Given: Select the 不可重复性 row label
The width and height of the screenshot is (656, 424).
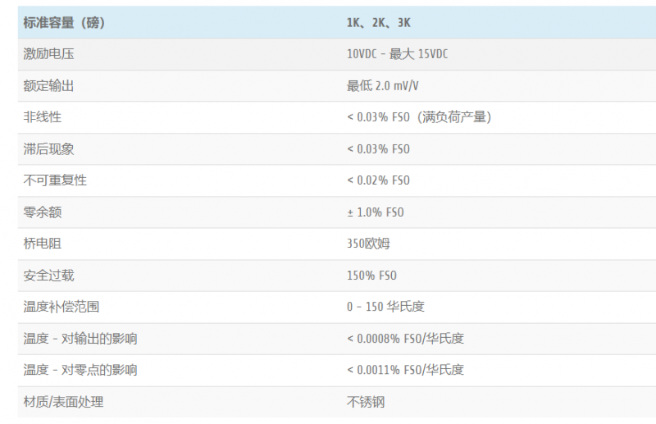Looking at the screenshot, I should point(55,180).
